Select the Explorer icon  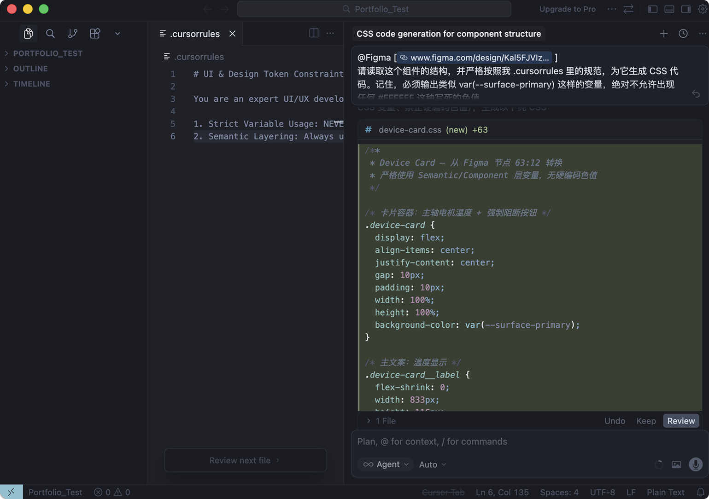pos(28,33)
